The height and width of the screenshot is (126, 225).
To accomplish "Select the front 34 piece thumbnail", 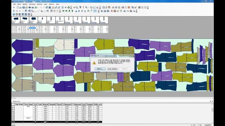I will point(16,20).
